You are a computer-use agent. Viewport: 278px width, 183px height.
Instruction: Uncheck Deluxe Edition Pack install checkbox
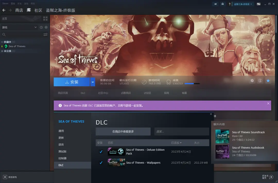(101, 152)
